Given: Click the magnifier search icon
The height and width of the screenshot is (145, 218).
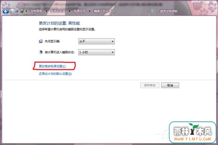Looking at the screenshot, I should [213, 11].
